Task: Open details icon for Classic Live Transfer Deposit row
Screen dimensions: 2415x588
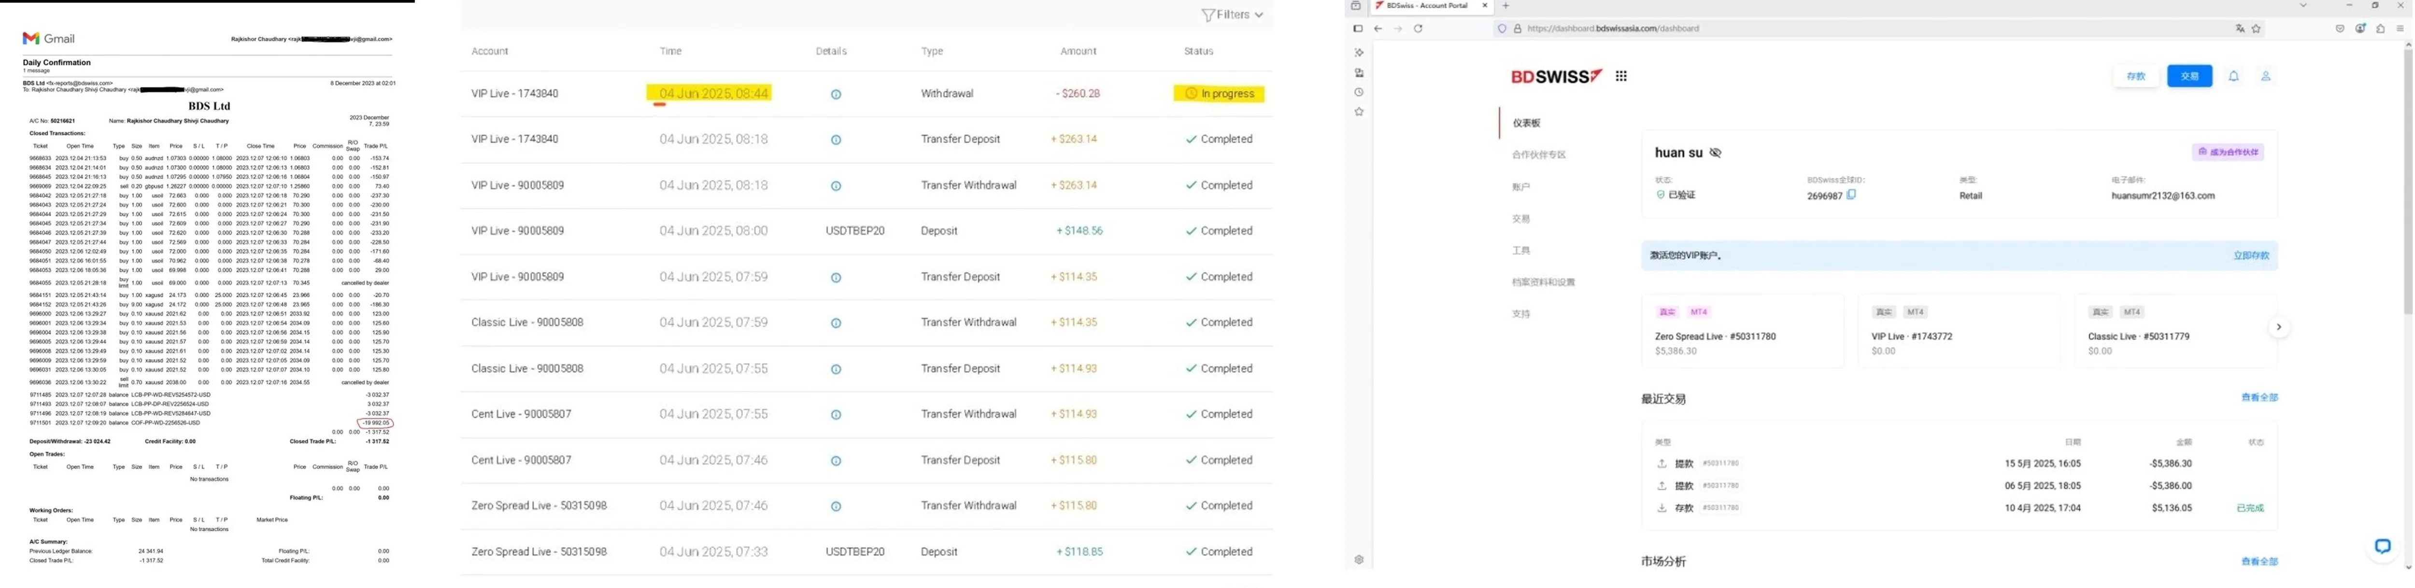Action: [x=835, y=369]
